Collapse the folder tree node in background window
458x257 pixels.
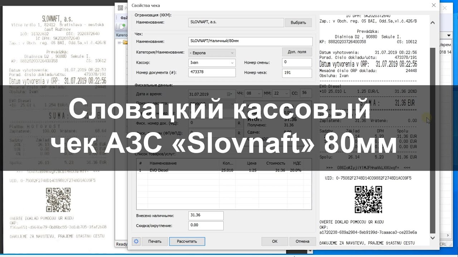pyautogui.click(x=119, y=42)
